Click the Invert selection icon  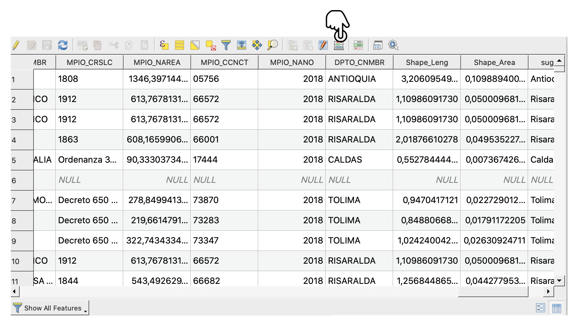[x=195, y=45]
